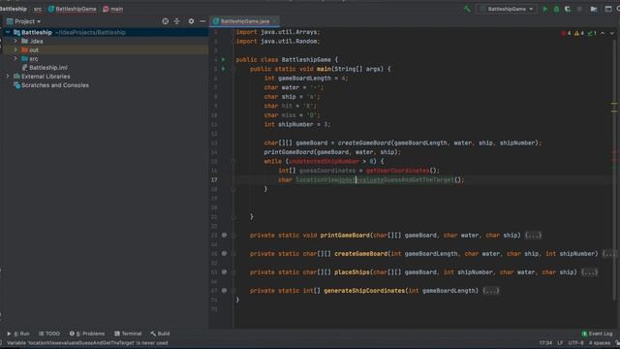Click createGameBoard call on gameBoard assignment line
The width and height of the screenshot is (620, 349).
(x=364, y=143)
